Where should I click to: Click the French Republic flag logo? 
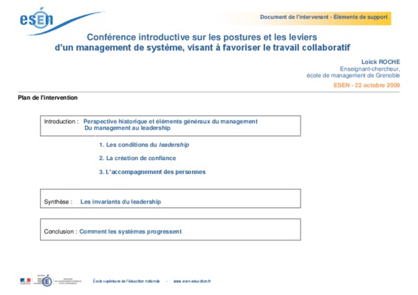pyautogui.click(x=25, y=281)
